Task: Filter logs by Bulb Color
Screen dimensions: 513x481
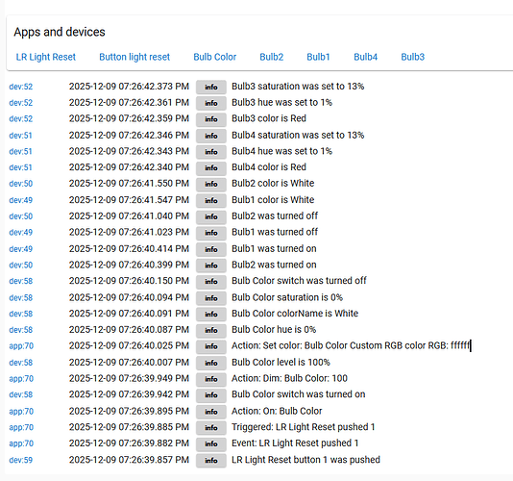Action: pyautogui.click(x=214, y=57)
